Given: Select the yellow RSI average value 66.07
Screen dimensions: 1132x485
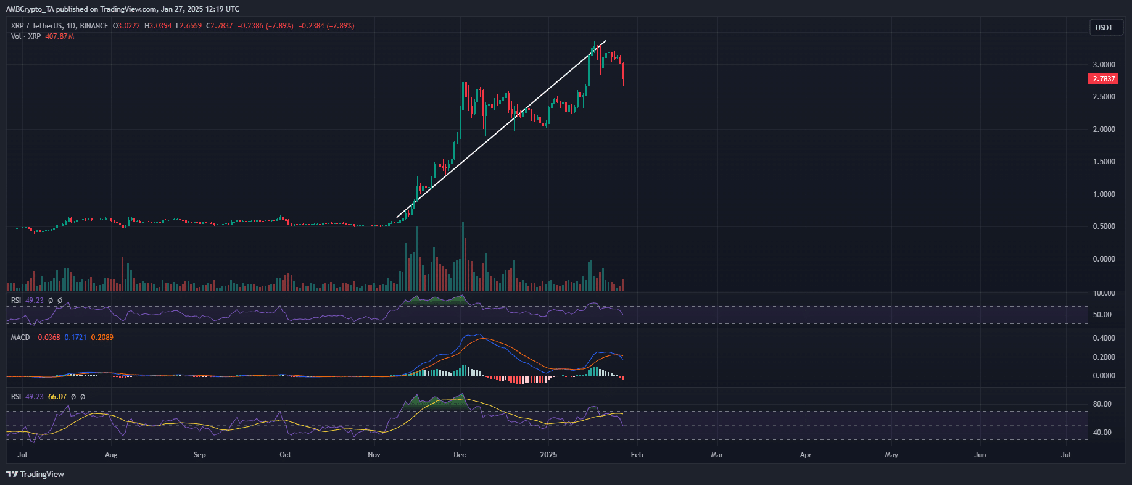Looking at the screenshot, I should click(x=57, y=397).
